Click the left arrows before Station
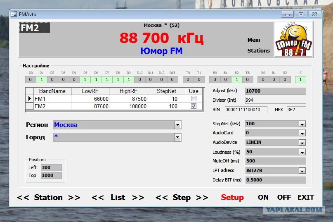 [x=23, y=198]
